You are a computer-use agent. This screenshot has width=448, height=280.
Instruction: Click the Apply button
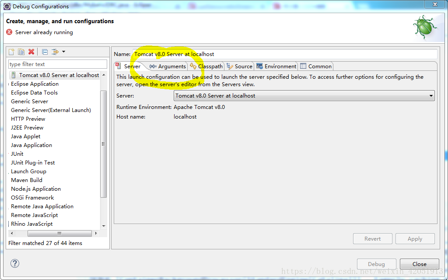pos(415,238)
